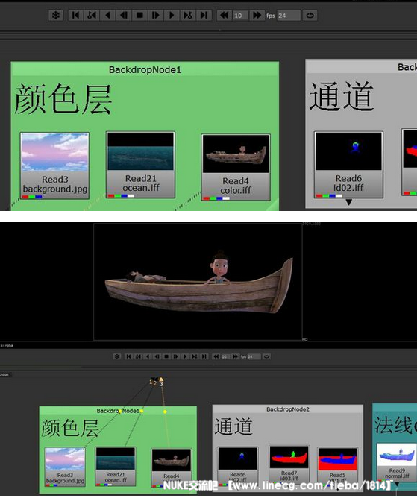Click the output arrow below large Read6 node
Image resolution: width=417 pixels, height=498 pixels.
click(x=349, y=202)
